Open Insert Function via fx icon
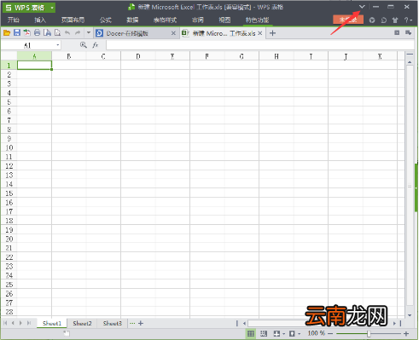The image size is (419, 340). pyautogui.click(x=96, y=45)
